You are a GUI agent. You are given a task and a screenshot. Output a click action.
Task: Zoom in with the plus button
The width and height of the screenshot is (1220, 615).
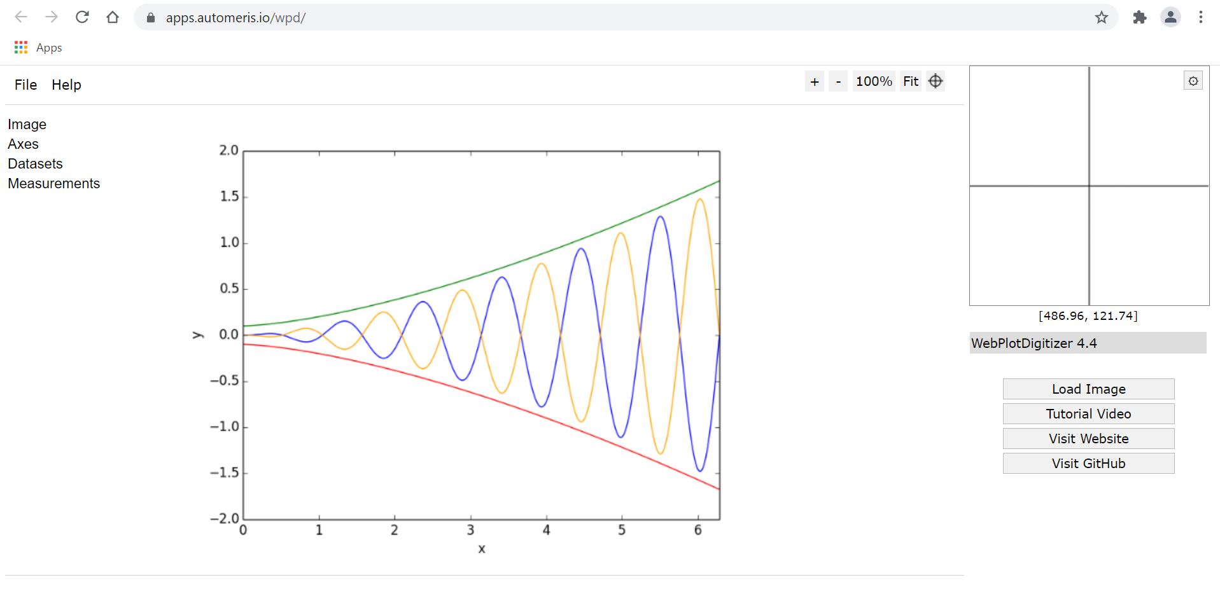(815, 81)
